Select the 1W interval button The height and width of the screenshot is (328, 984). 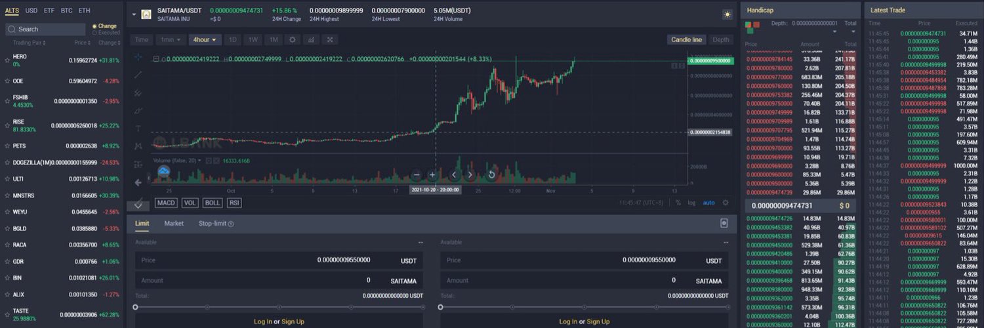[253, 39]
